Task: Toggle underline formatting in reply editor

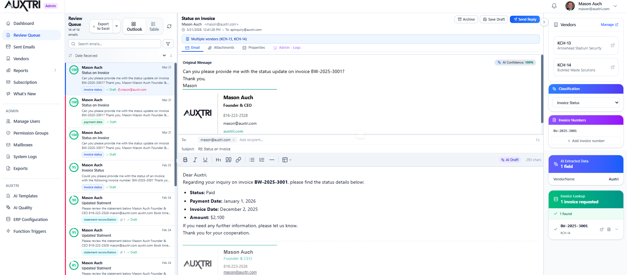Action: pos(205,160)
